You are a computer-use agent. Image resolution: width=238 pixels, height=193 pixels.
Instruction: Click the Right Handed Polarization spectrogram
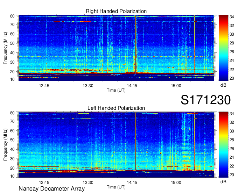tap(116, 48)
